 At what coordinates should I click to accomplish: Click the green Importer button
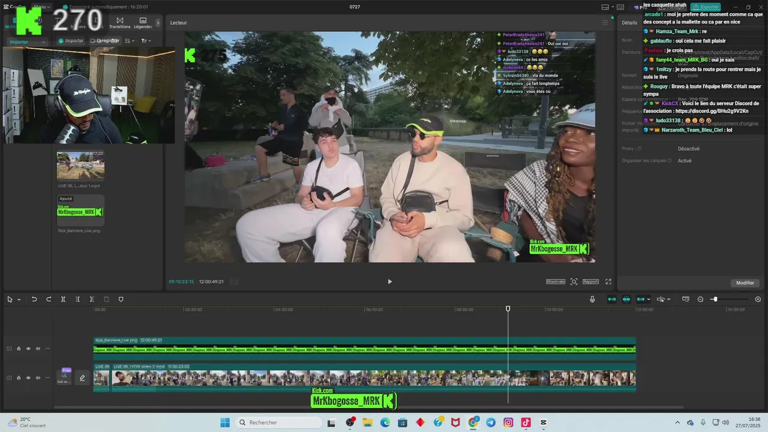click(71, 41)
